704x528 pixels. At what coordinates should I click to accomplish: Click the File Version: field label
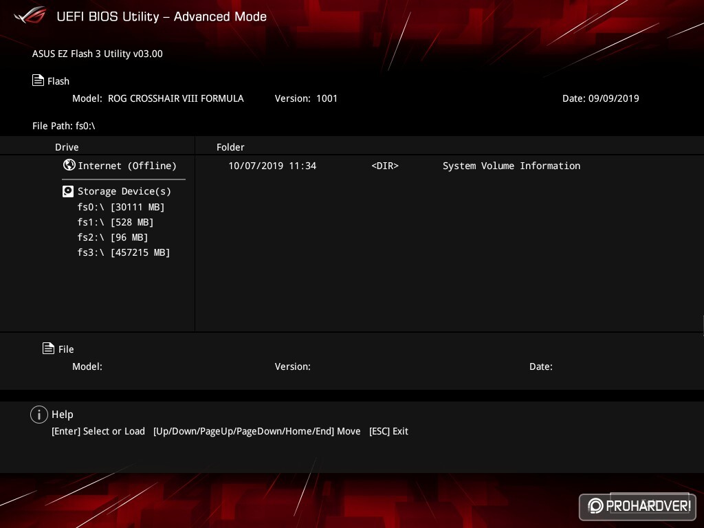(293, 366)
